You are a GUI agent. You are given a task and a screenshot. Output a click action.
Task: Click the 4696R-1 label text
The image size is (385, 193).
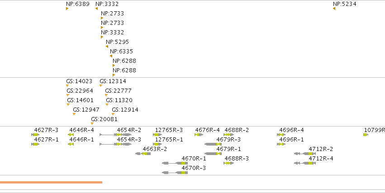[x=291, y=140]
